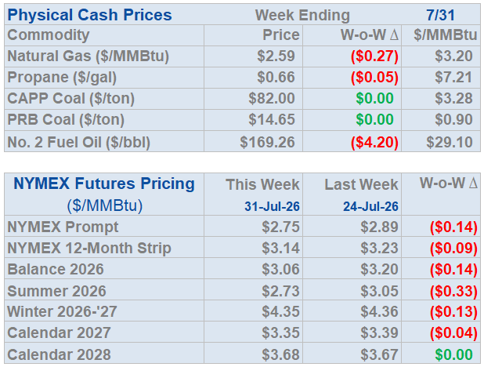Viewport: 484px width, 367px height.
Task: Select Winter 2026-'27 this week $4.35
Action: pos(280,311)
